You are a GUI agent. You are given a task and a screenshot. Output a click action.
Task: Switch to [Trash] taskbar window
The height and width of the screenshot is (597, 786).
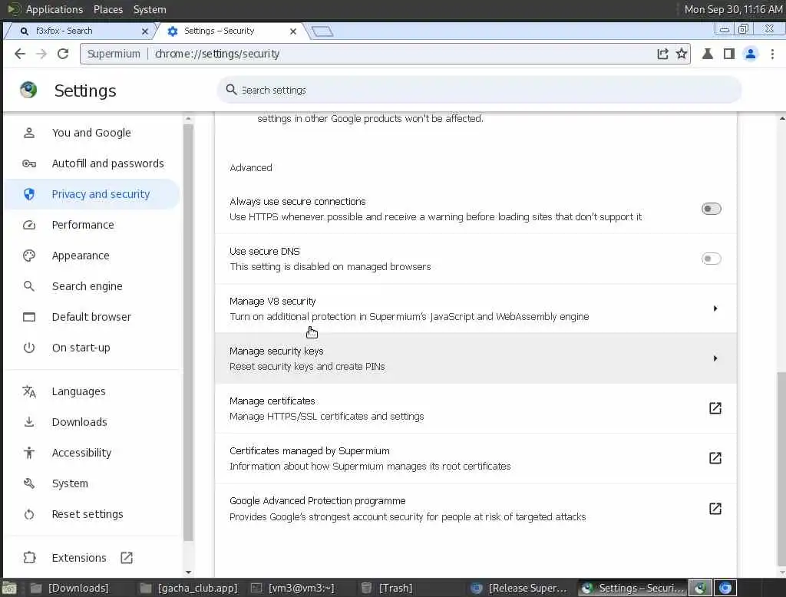388,588
